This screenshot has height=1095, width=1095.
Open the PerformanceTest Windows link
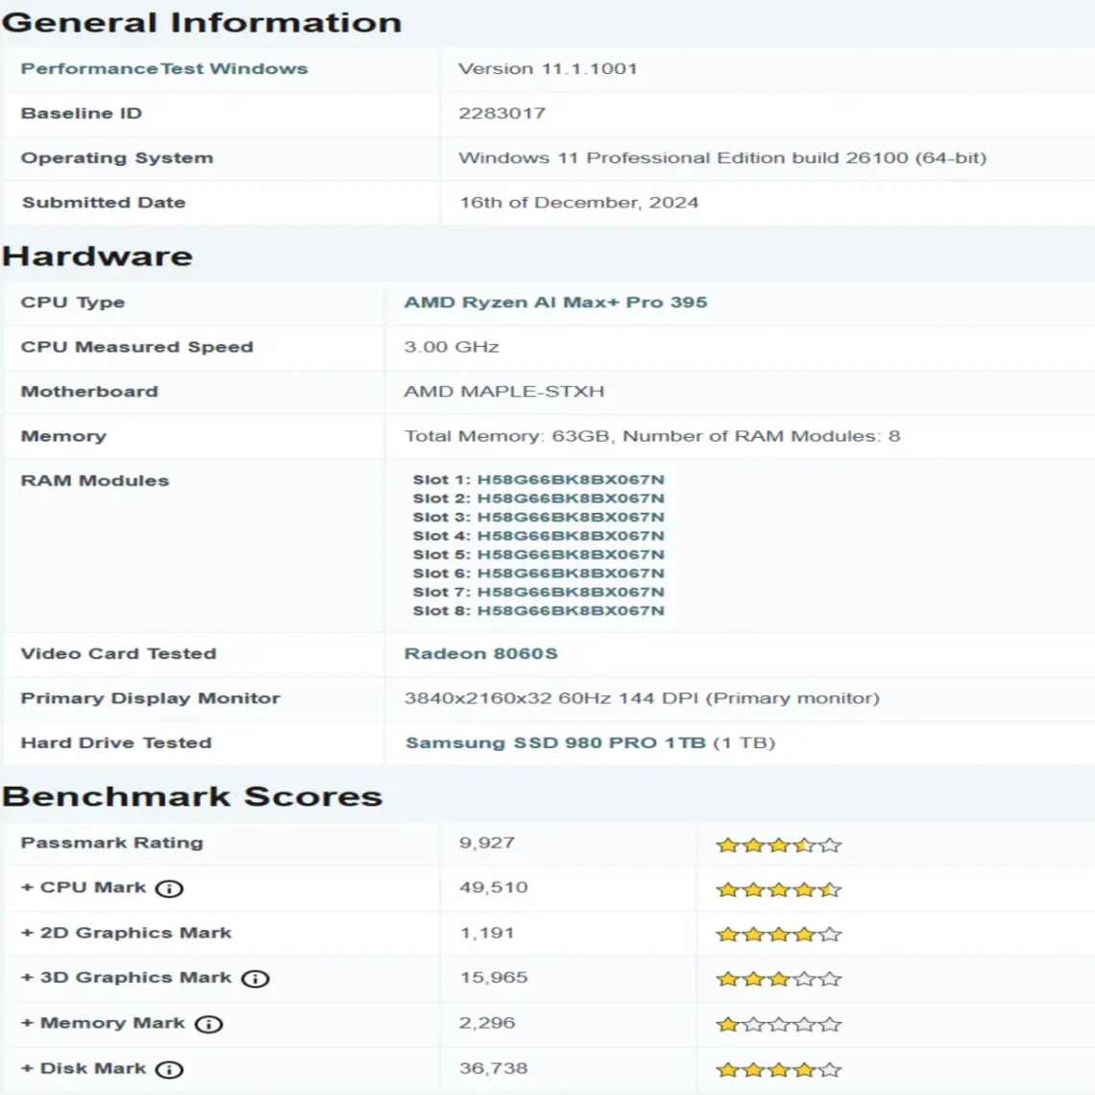pos(164,68)
